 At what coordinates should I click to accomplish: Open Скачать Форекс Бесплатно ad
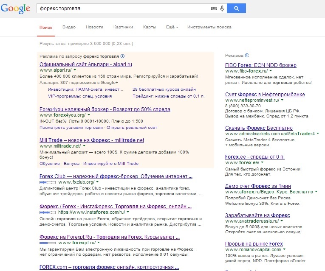(x=259, y=128)
